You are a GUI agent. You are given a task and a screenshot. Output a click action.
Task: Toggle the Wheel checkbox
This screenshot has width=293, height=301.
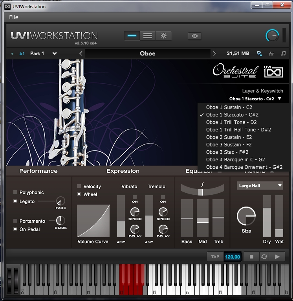[79, 194]
